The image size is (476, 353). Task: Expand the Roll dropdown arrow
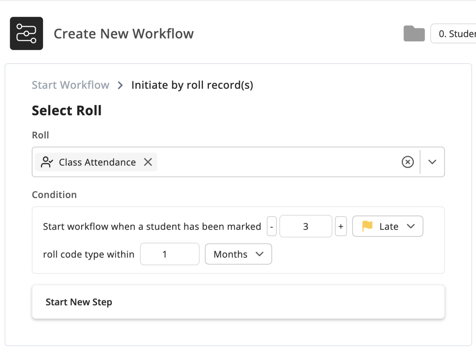432,162
